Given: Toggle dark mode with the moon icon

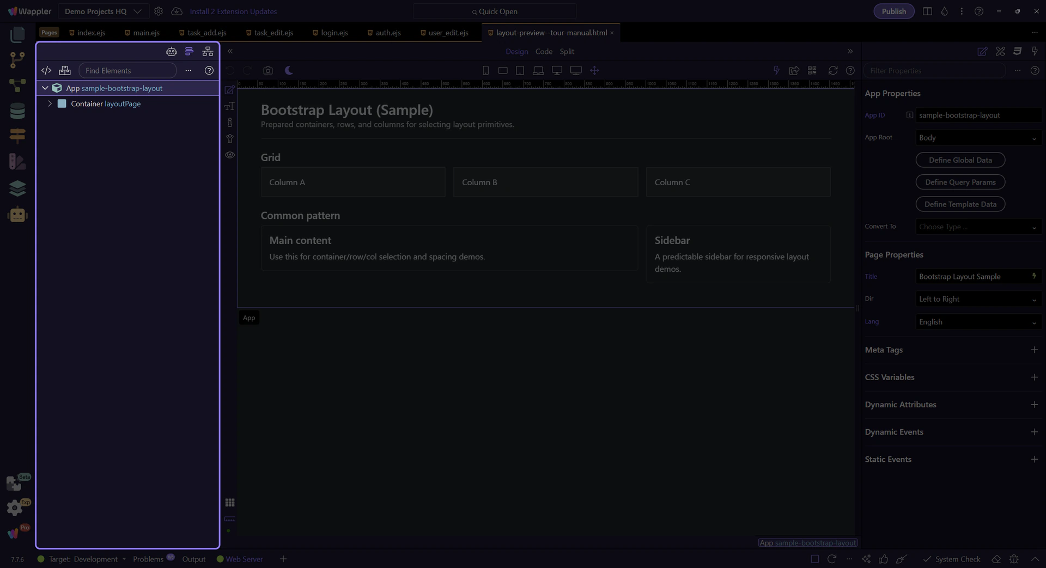Looking at the screenshot, I should tap(289, 71).
